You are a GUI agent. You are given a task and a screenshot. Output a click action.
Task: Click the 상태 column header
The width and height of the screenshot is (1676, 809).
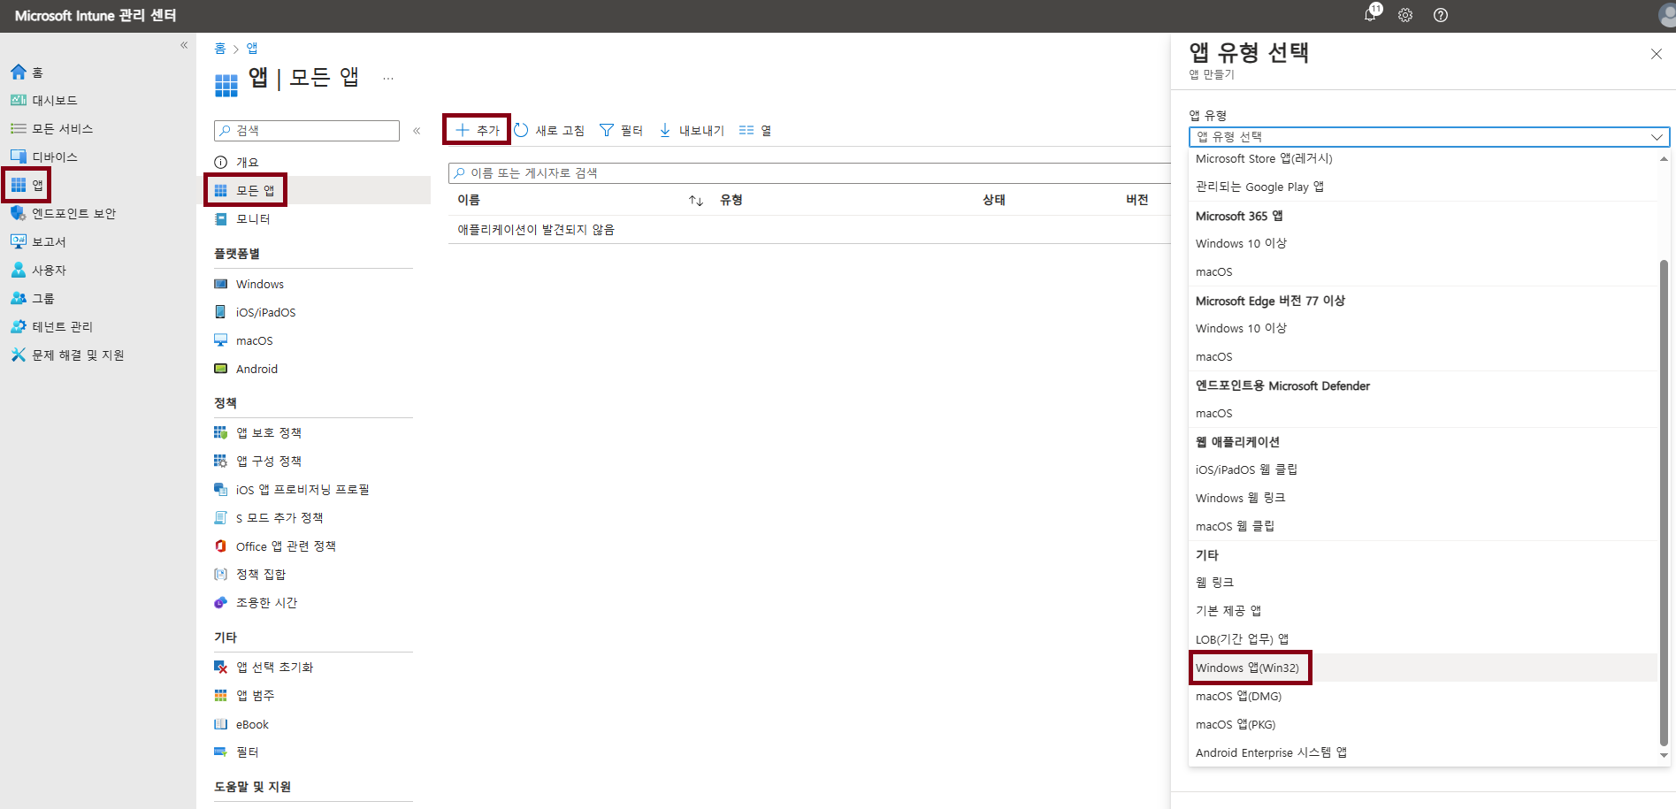tap(994, 200)
